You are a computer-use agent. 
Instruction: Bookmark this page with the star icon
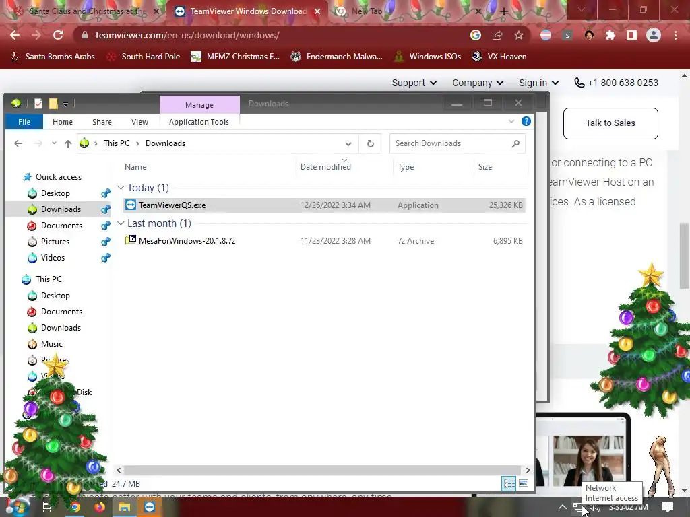[x=519, y=35]
